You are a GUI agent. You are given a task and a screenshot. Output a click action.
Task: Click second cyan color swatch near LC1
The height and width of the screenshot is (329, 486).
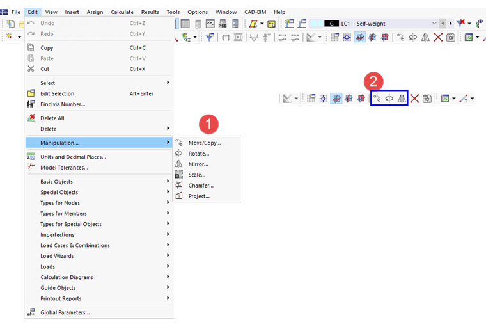[x=320, y=24]
